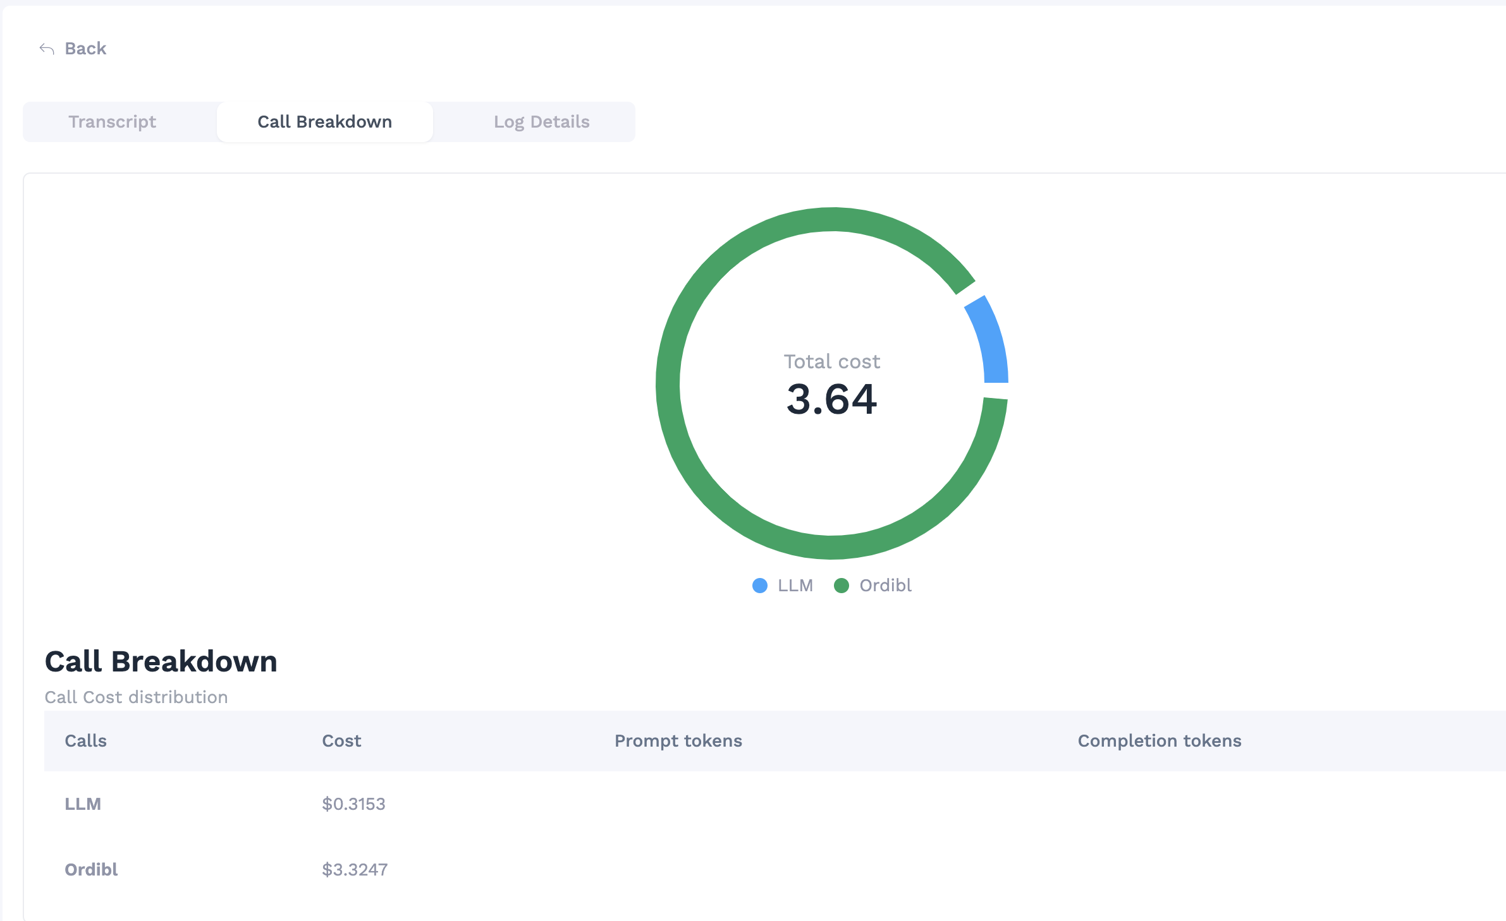Click the $0.3153 LLM cost cell

click(x=353, y=804)
